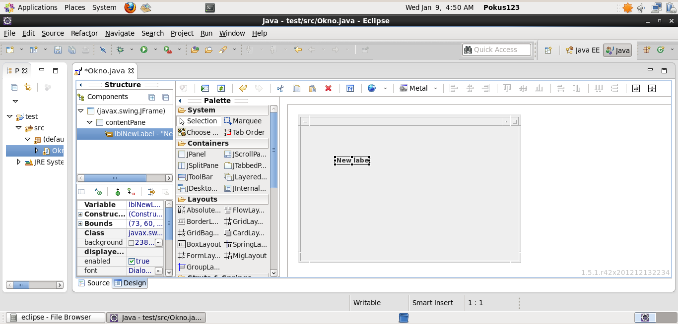Image resolution: width=678 pixels, height=324 pixels.
Task: Open the File menu
Action: [9, 33]
